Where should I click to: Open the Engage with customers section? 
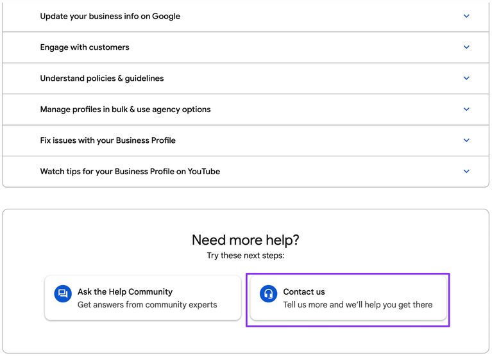[246, 47]
